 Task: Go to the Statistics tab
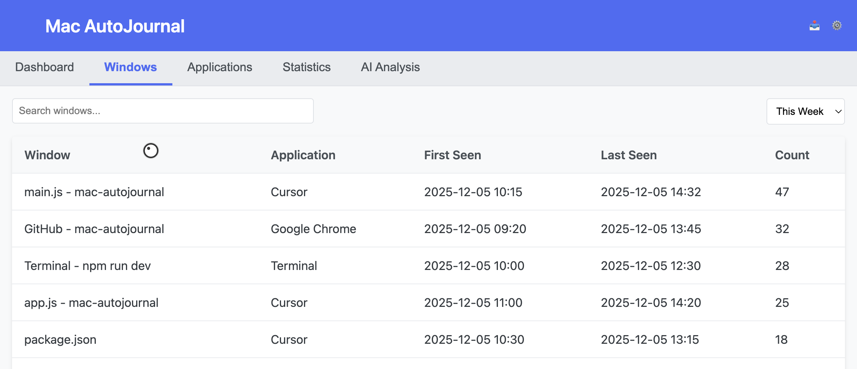point(306,67)
